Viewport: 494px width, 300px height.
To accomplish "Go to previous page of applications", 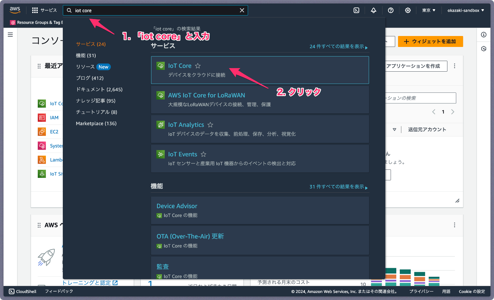I will [x=434, y=112].
